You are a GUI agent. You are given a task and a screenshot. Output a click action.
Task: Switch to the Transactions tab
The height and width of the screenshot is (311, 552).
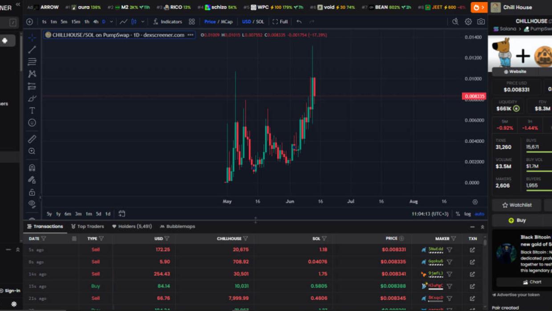coord(45,226)
